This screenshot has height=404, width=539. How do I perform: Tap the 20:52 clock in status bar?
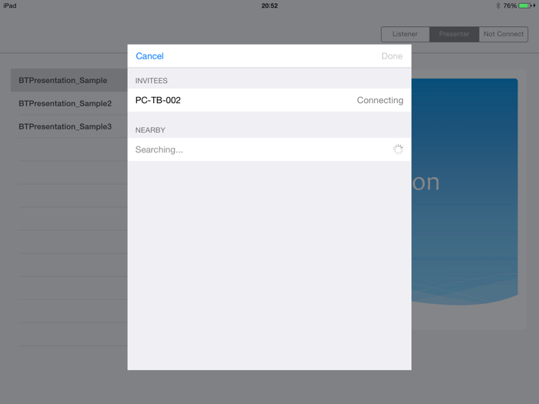click(269, 5)
